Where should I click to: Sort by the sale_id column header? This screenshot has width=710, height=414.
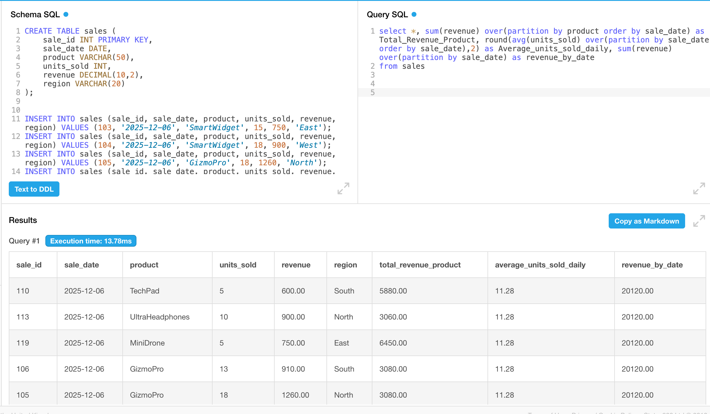coord(29,264)
